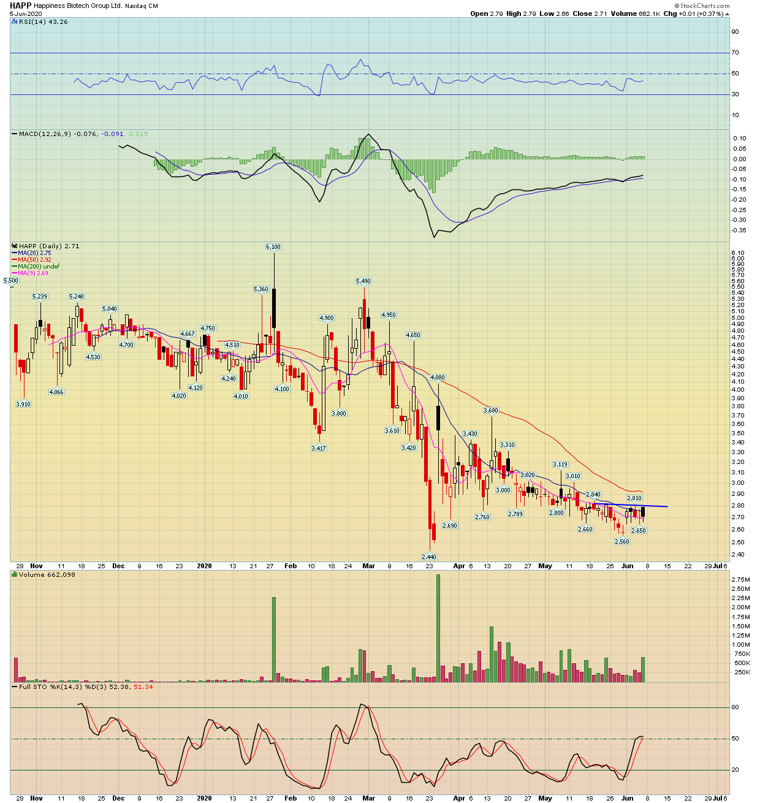This screenshot has height=803, width=760.
Task: Click the 4.950 price label
Action: pyautogui.click(x=389, y=314)
